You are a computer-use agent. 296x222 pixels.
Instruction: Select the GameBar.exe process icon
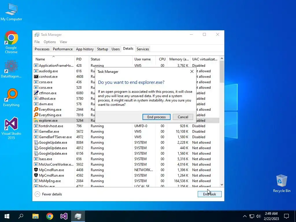36,132
